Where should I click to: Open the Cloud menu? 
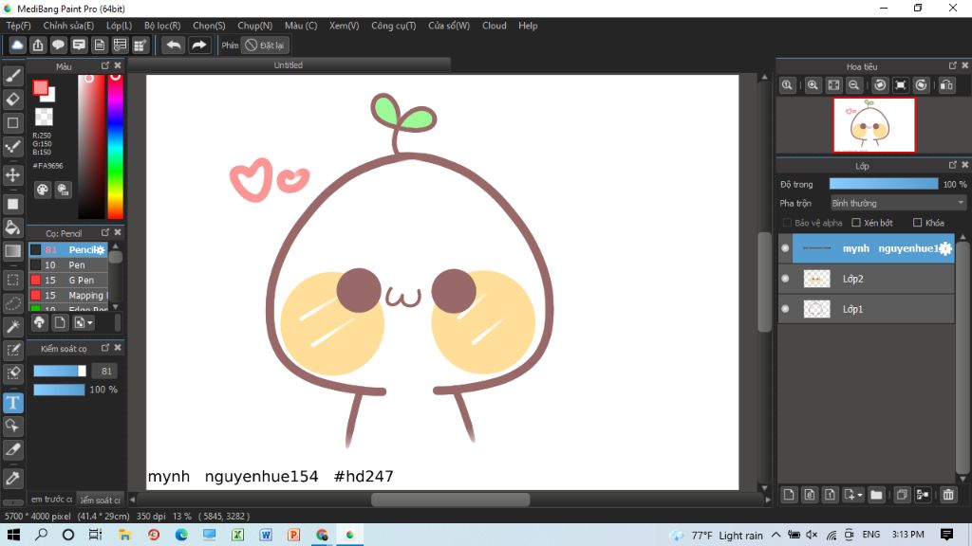(494, 26)
